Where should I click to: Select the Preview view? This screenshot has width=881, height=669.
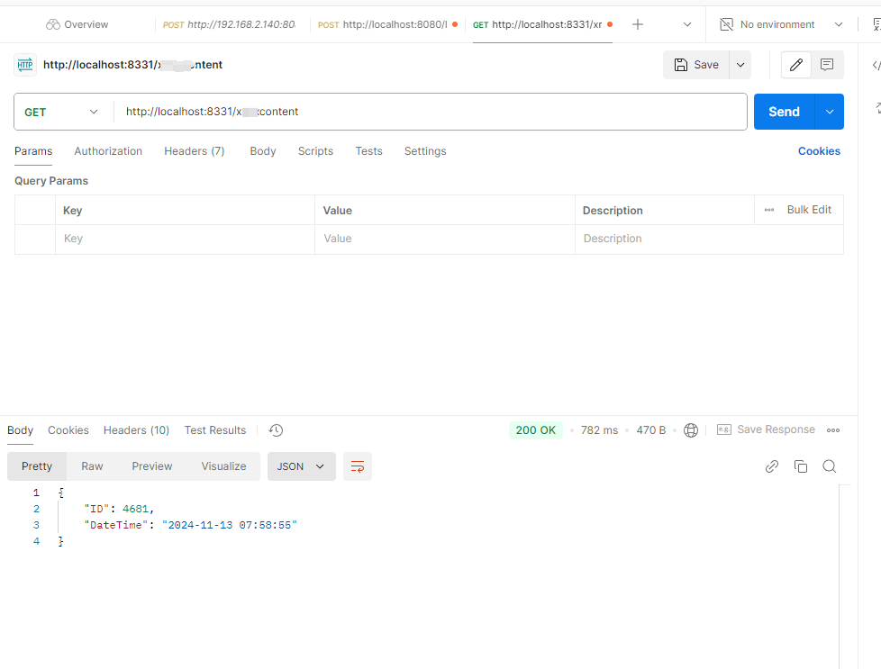151,466
